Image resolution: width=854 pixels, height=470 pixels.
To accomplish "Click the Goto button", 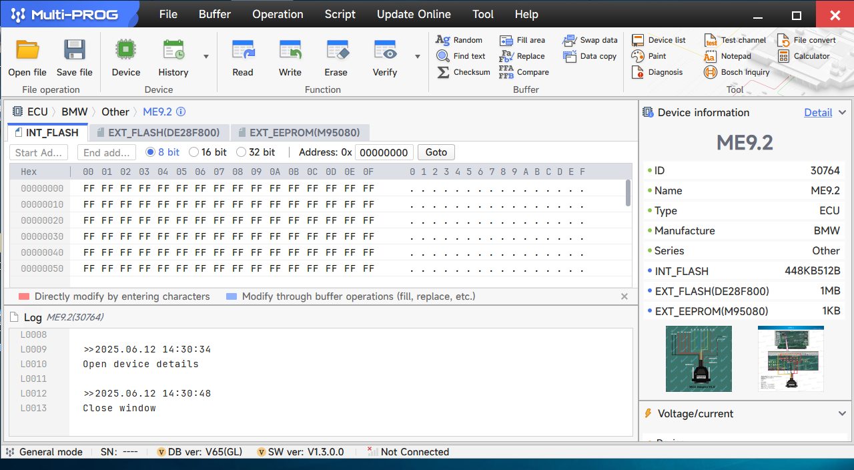I will point(436,152).
